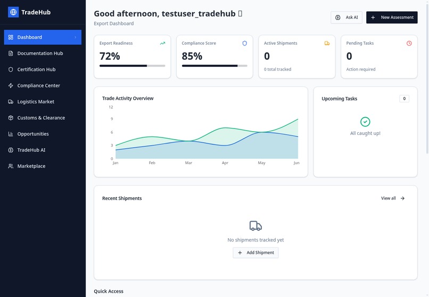Click the trending-up icon on Export Readiness card

162,43
